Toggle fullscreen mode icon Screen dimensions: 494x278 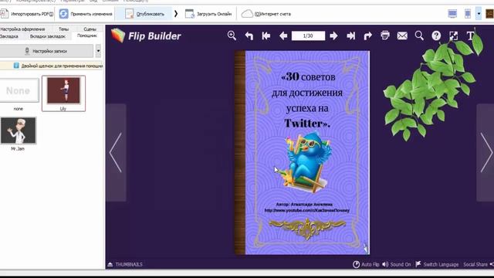point(453,36)
